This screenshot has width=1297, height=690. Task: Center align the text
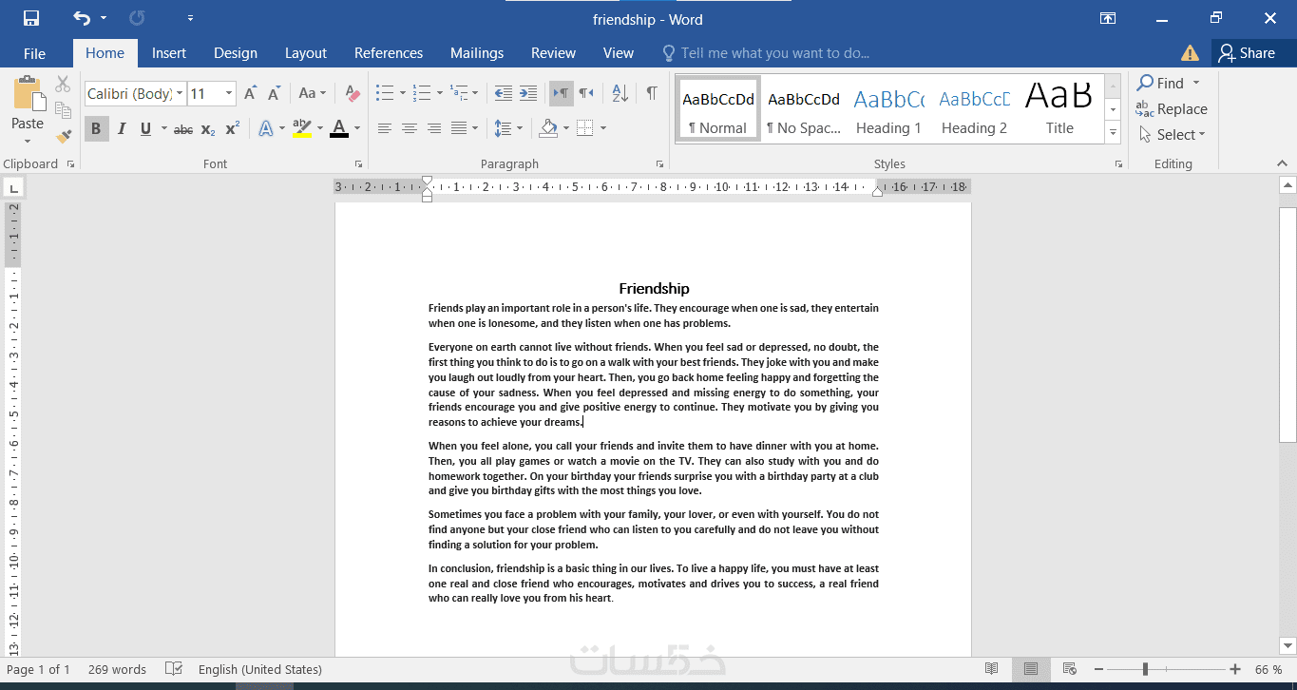[x=410, y=128]
